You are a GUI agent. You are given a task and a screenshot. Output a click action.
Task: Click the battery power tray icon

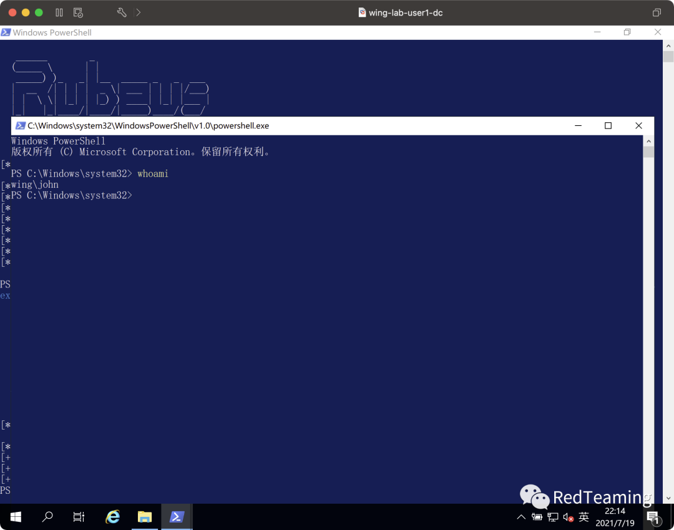[537, 517]
